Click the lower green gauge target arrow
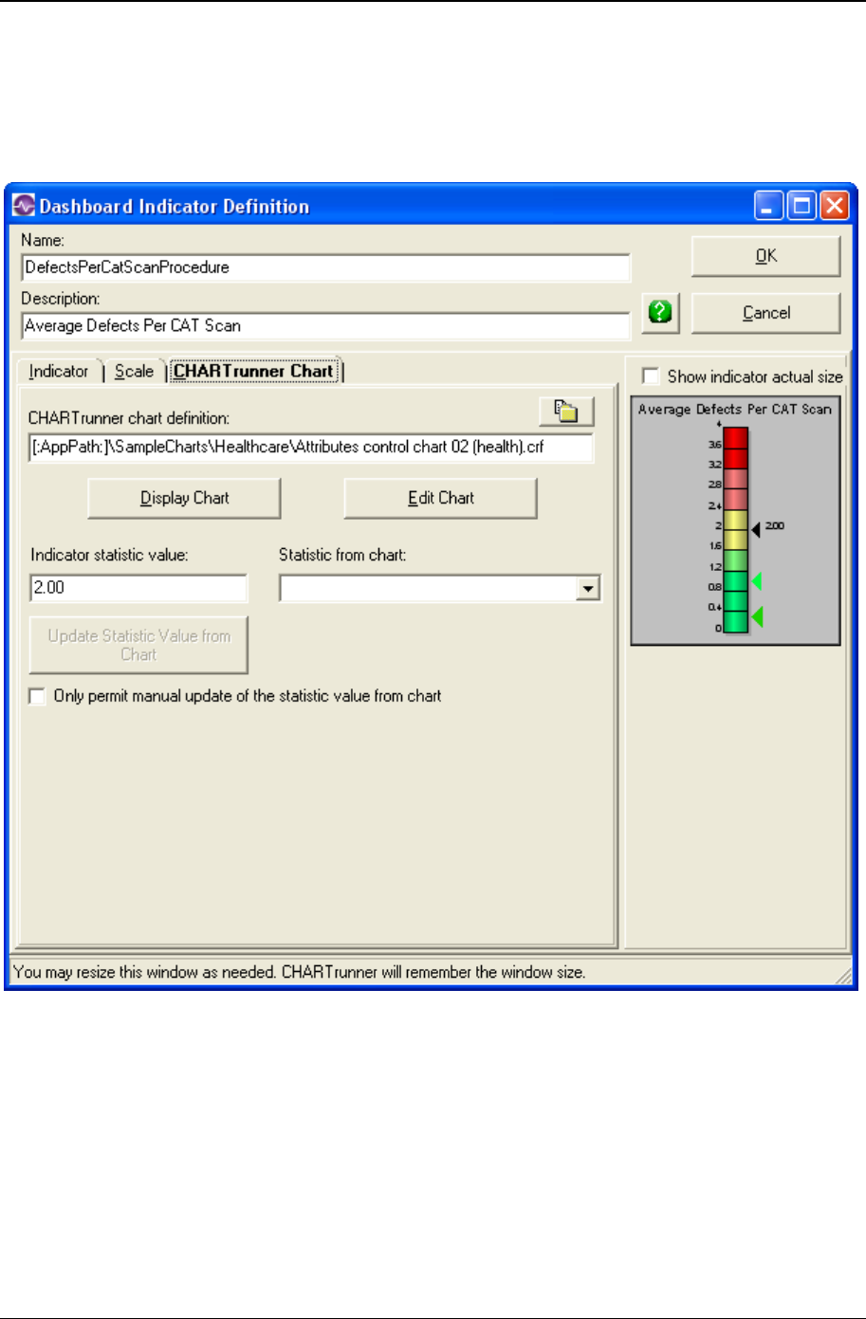866x1319 pixels. coord(756,617)
